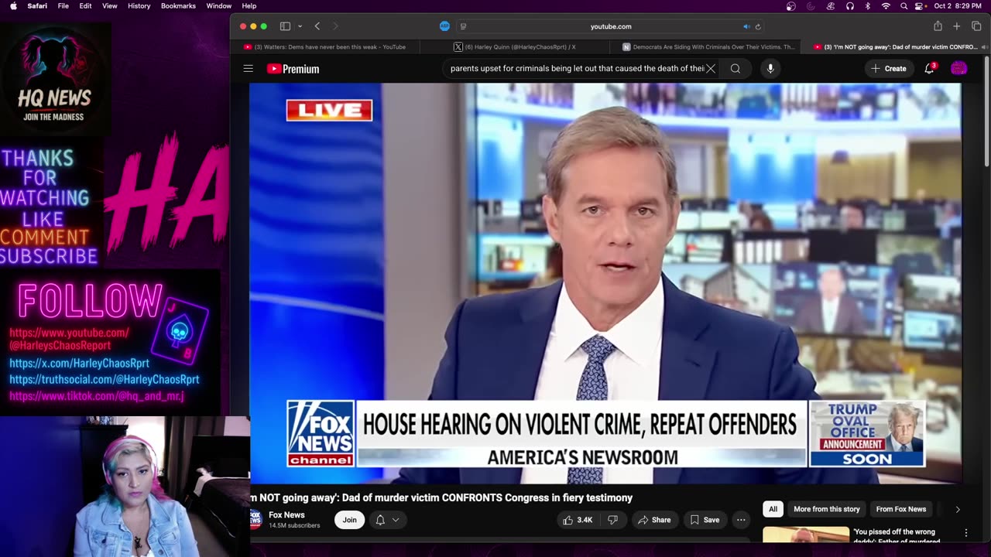Expand the Safari sidebar options dropdown
This screenshot has height=557, width=991.
[x=300, y=26]
